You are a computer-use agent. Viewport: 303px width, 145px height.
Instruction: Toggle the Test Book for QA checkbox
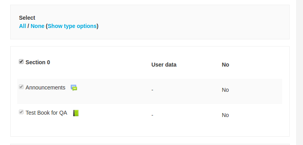pyautogui.click(x=21, y=112)
